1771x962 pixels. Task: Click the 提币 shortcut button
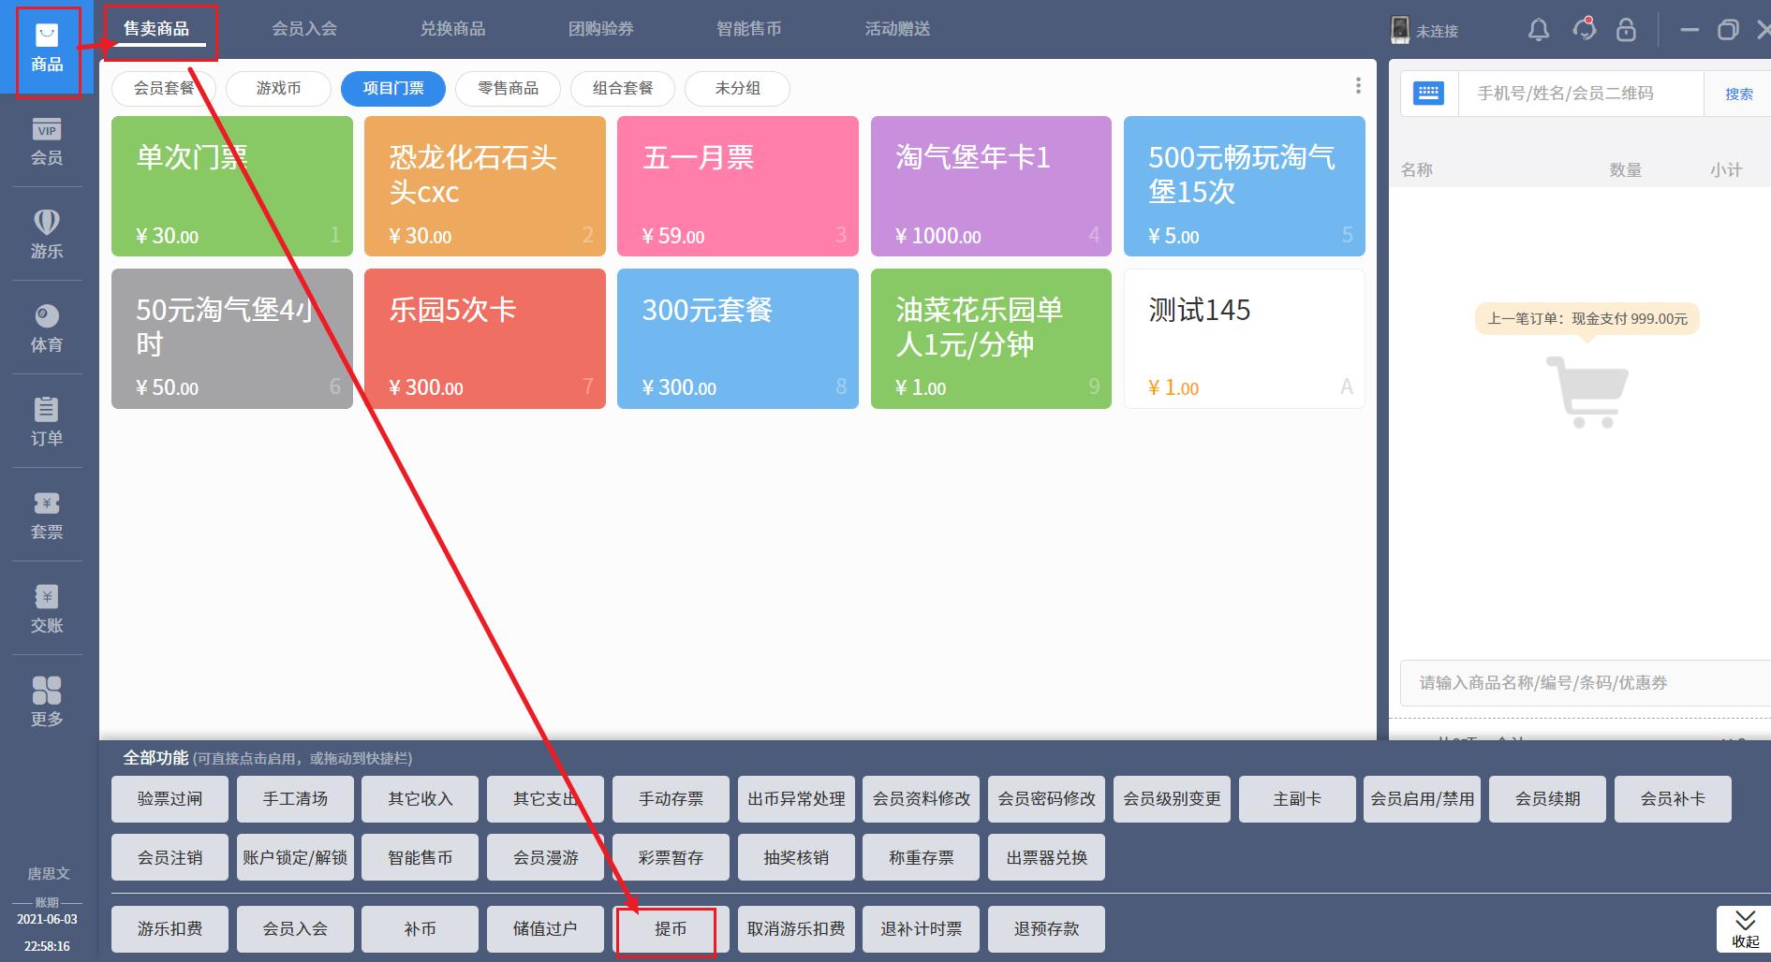671,929
